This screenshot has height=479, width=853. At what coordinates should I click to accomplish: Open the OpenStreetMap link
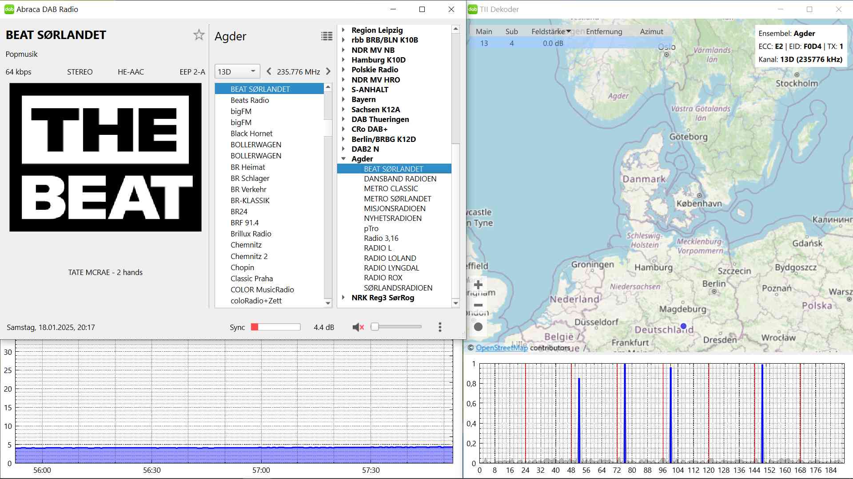[x=502, y=348]
